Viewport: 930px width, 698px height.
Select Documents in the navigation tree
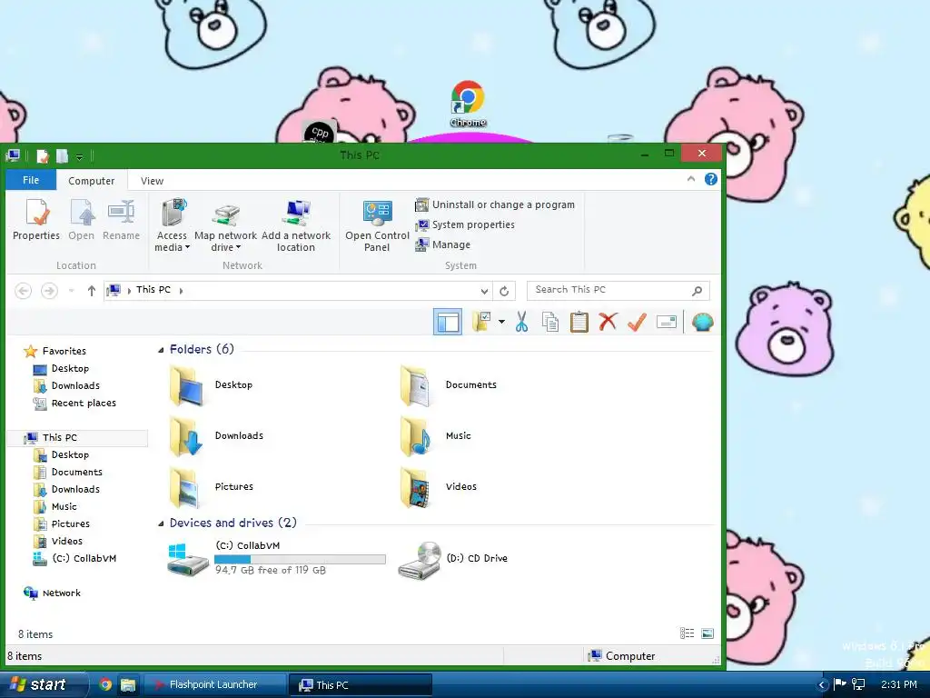(68, 473)
